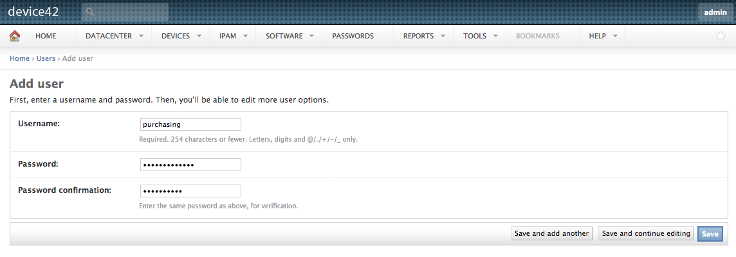Screen dimensions: 736x257
Task: Expand the Software menu arrow
Action: 312,36
